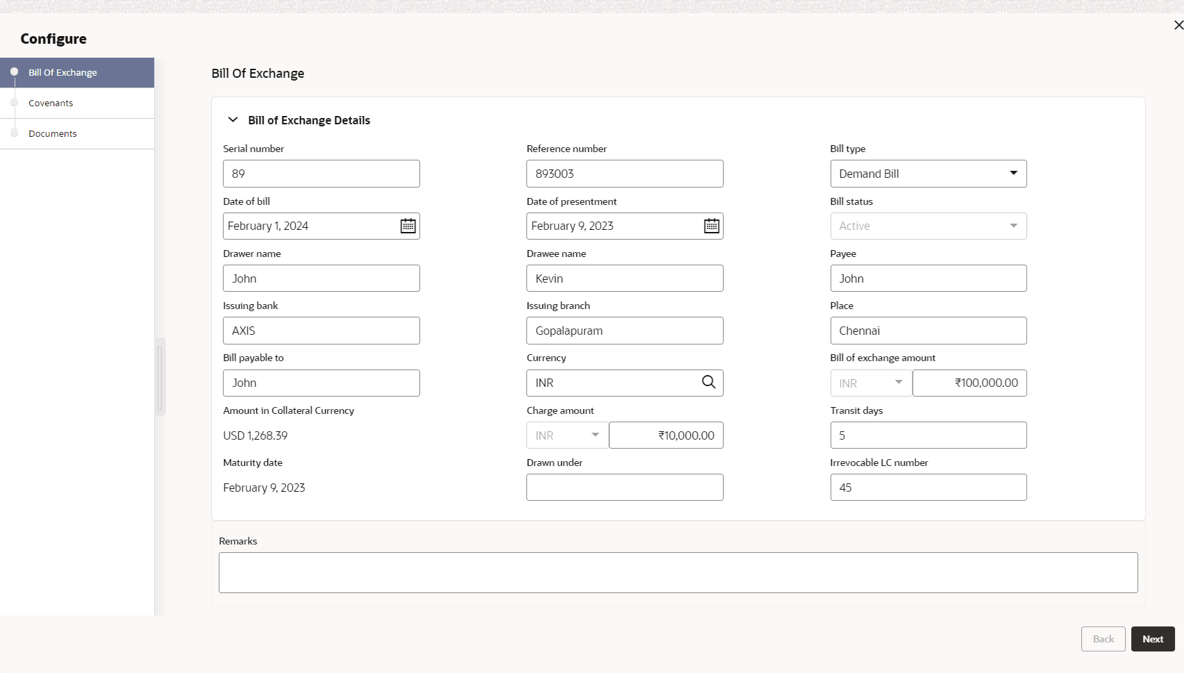1184x673 pixels.
Task: Close the Configure dialog with X
Action: click(1178, 25)
